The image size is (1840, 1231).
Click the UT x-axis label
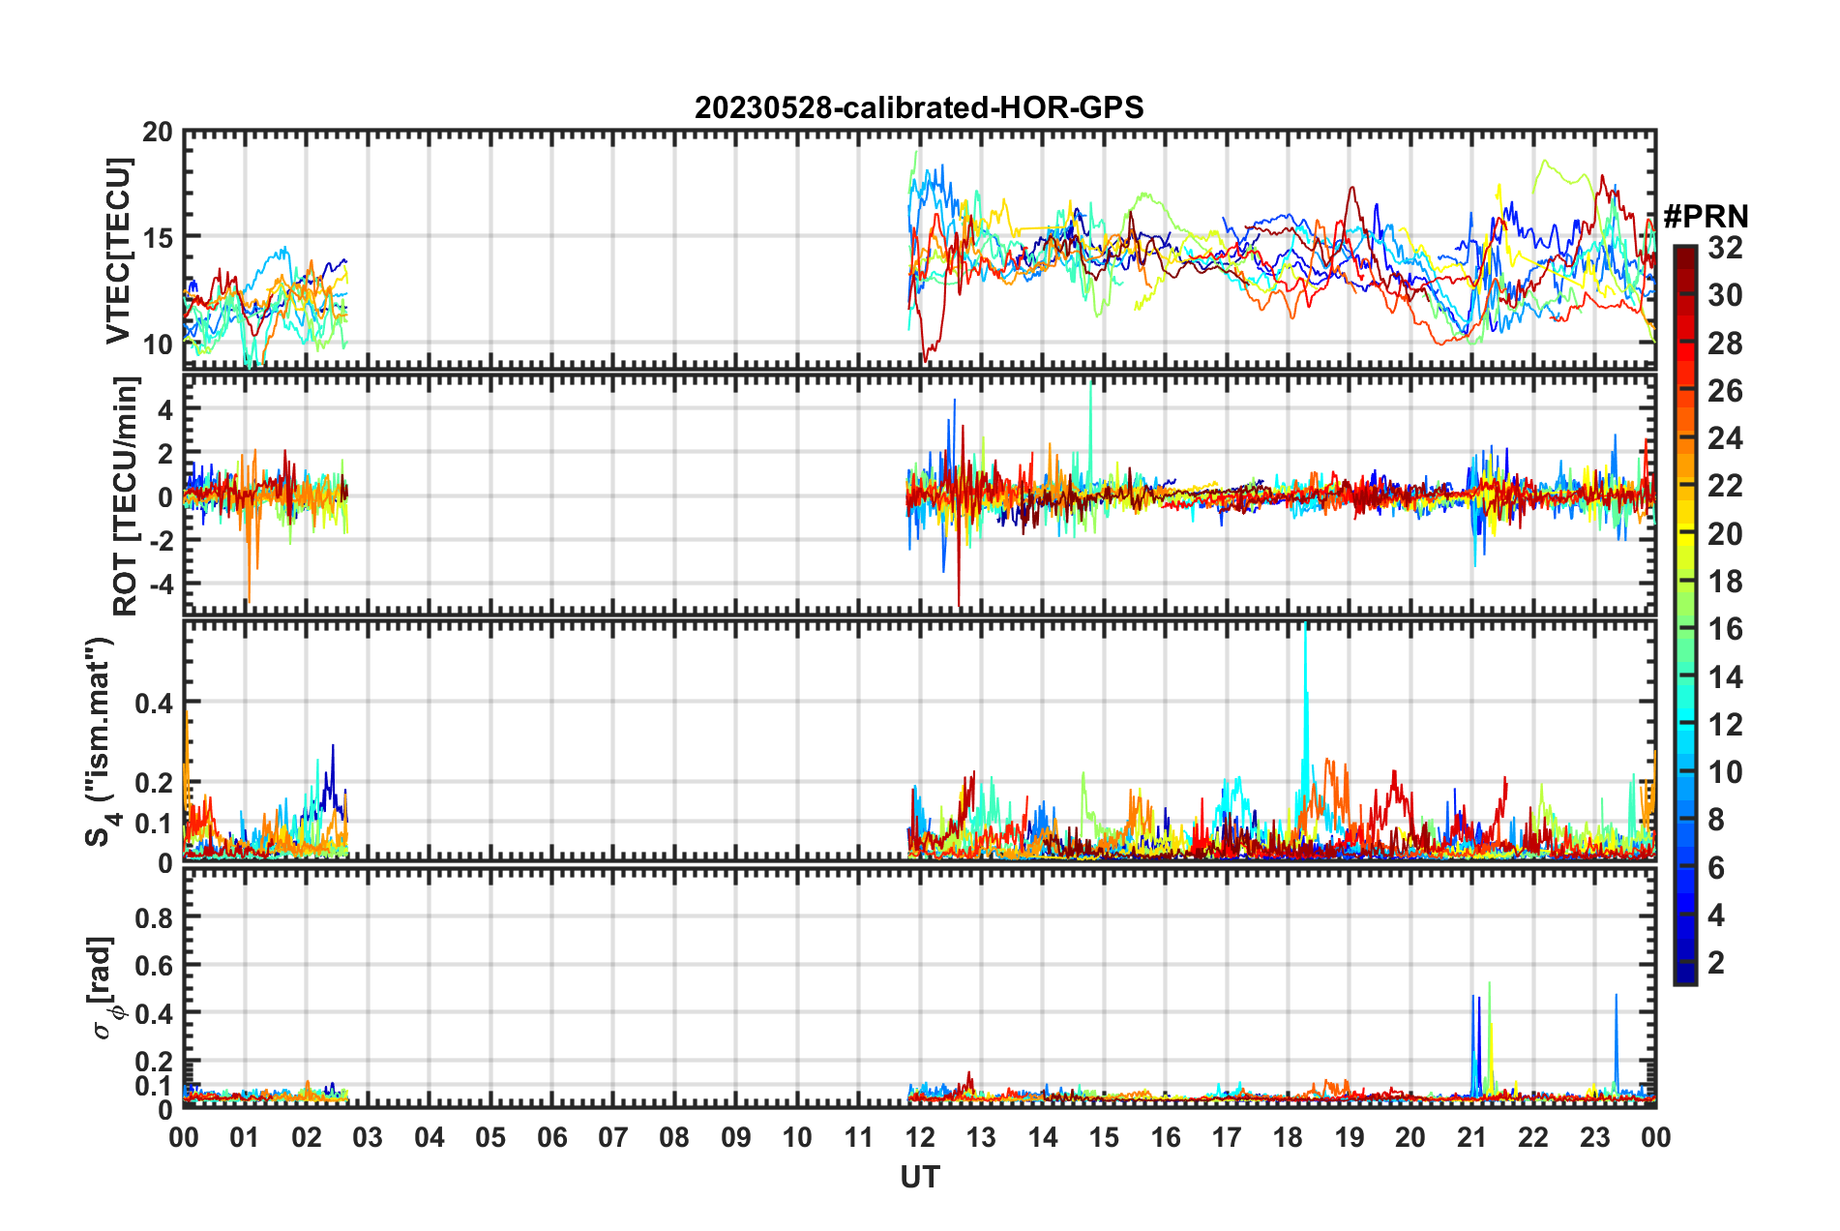tap(919, 1177)
